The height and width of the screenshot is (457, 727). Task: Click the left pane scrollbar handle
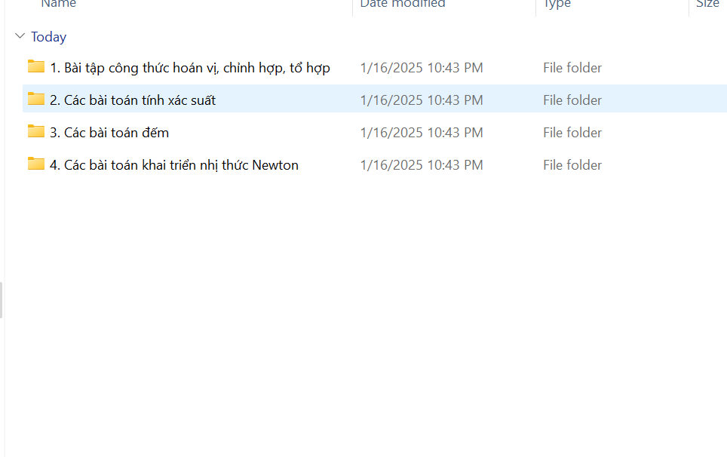pyautogui.click(x=2, y=299)
